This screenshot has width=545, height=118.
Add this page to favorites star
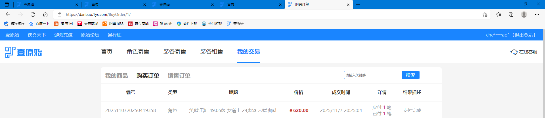(485, 14)
